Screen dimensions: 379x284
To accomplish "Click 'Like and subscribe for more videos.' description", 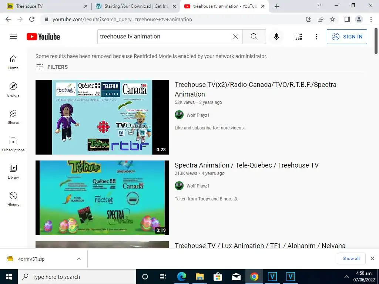I will click(209, 128).
